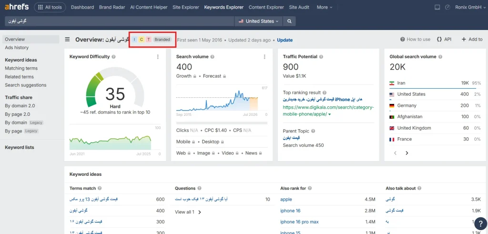488x234 pixels.
Task: Click the Update link
Action: (285, 40)
